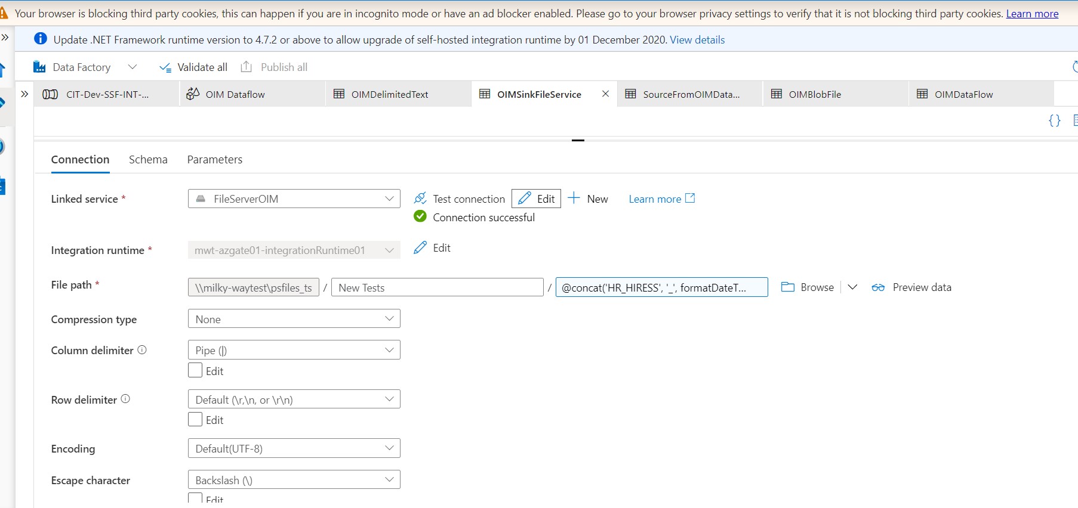Tick Edit checkbox under Row delimiter
The image size is (1078, 508).
[195, 419]
